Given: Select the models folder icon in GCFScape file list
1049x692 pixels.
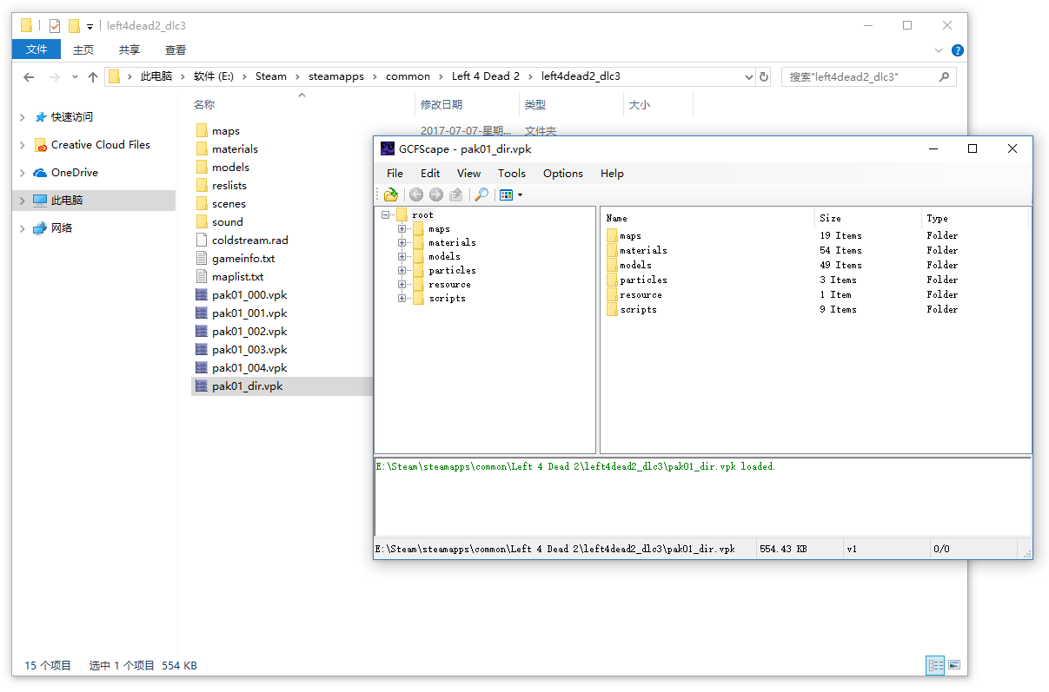Looking at the screenshot, I should (x=612, y=265).
